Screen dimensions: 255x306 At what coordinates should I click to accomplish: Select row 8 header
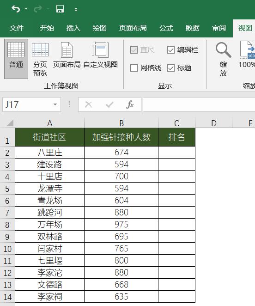(x=7, y=225)
